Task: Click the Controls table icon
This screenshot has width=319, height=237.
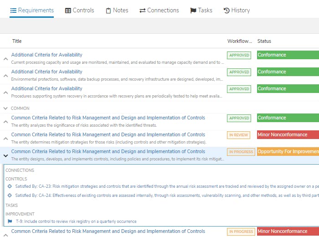Action: click(x=68, y=10)
